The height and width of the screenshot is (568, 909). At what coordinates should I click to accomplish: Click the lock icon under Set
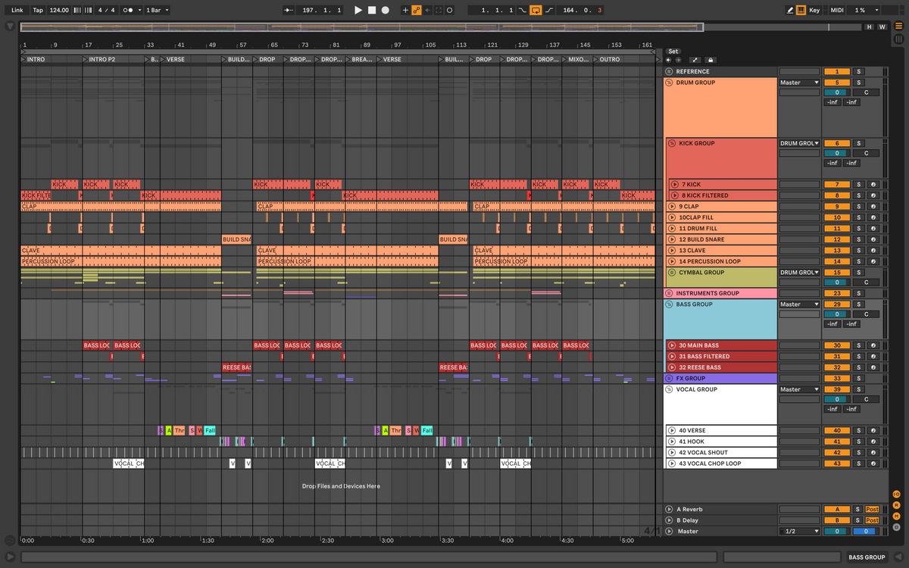click(710, 61)
